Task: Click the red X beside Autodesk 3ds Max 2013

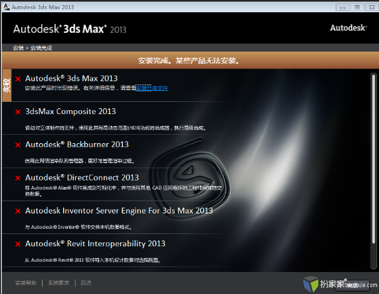Action: (x=18, y=79)
